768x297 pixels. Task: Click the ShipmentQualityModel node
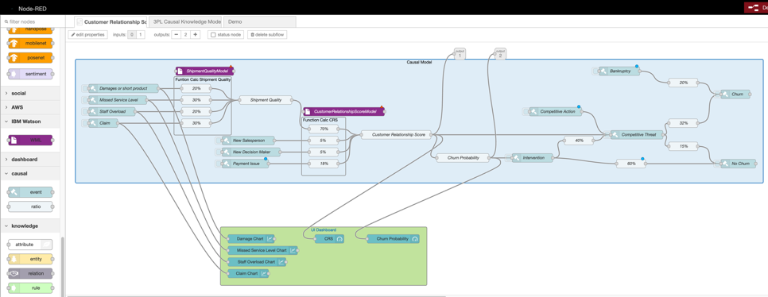pos(204,71)
